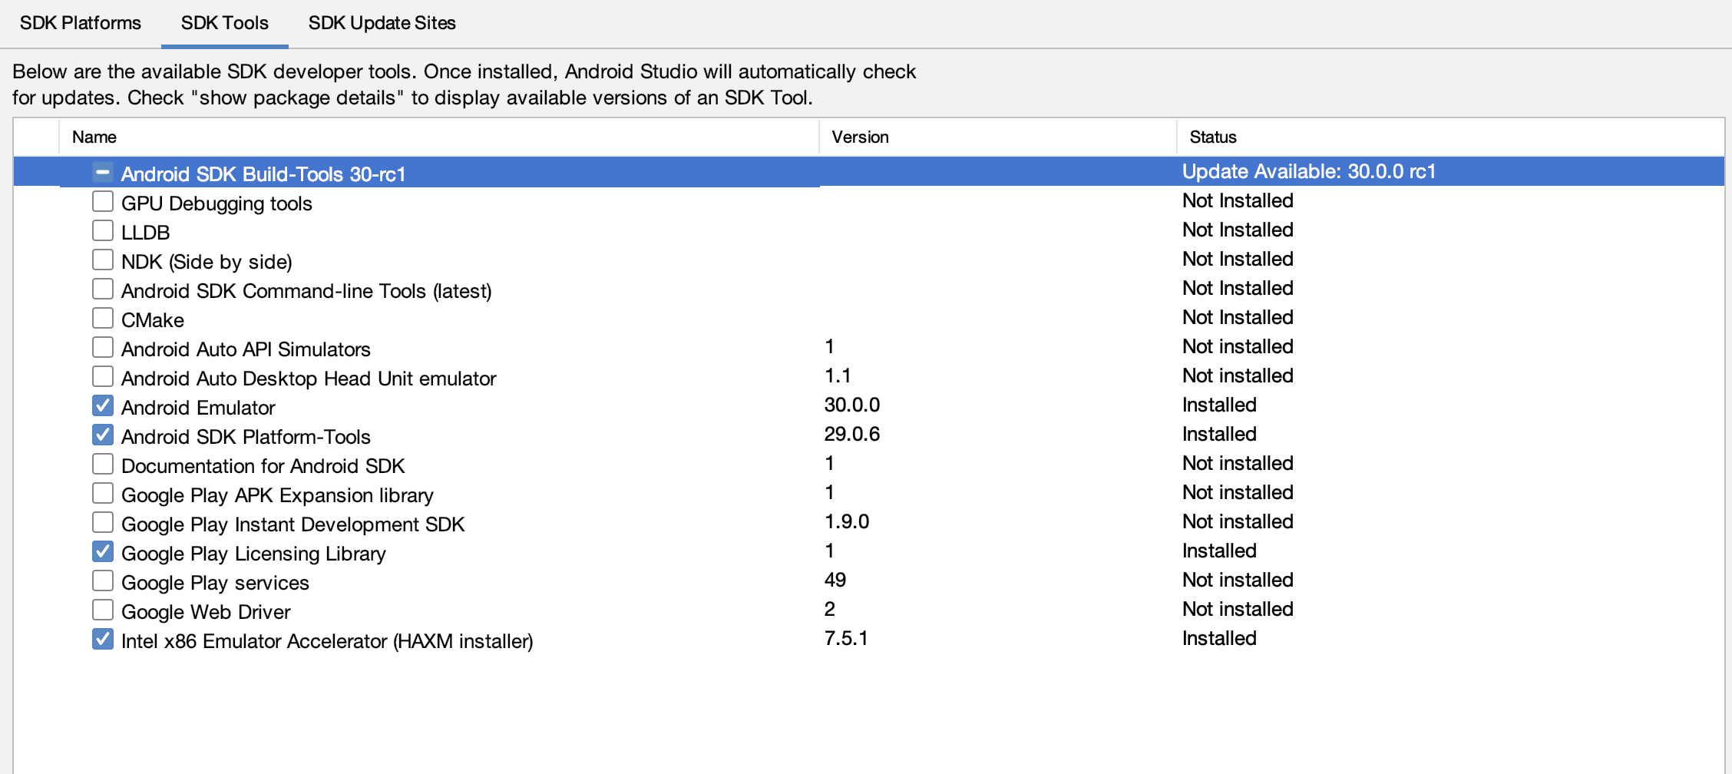Check the Google Play services checkbox
The height and width of the screenshot is (774, 1732).
click(x=103, y=580)
